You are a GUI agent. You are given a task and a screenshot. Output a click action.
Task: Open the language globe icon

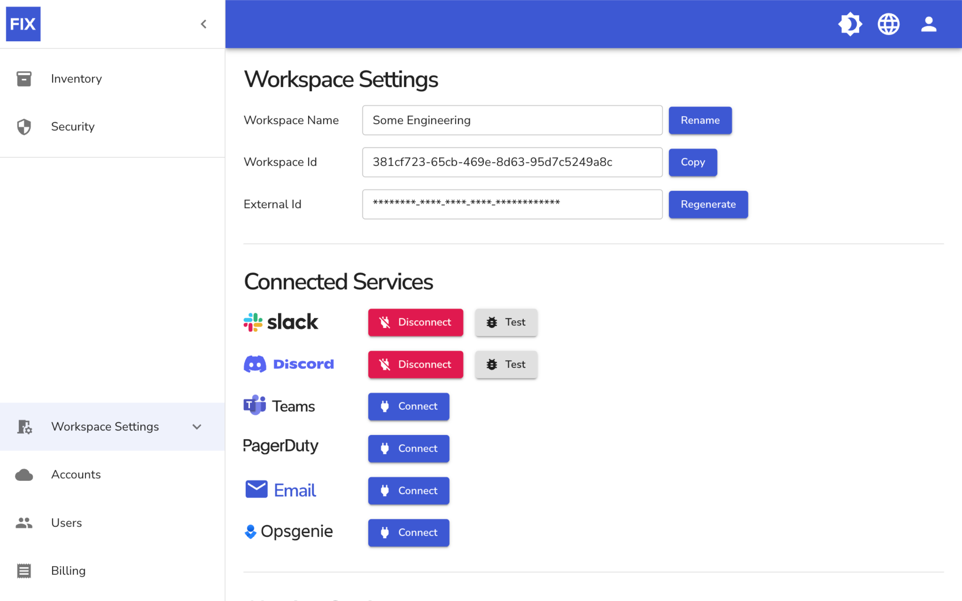[x=888, y=24]
